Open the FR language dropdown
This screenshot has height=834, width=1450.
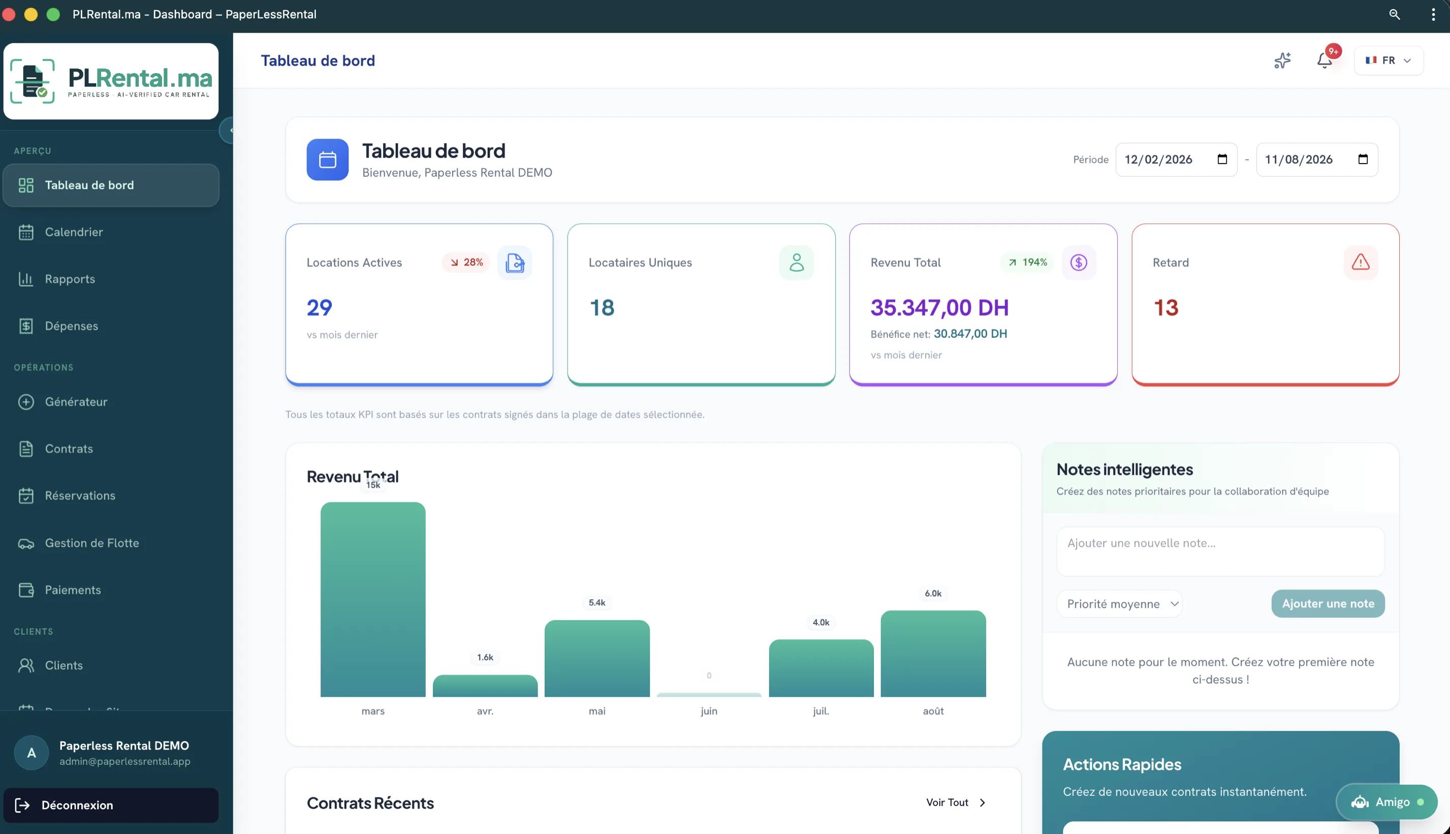point(1389,60)
